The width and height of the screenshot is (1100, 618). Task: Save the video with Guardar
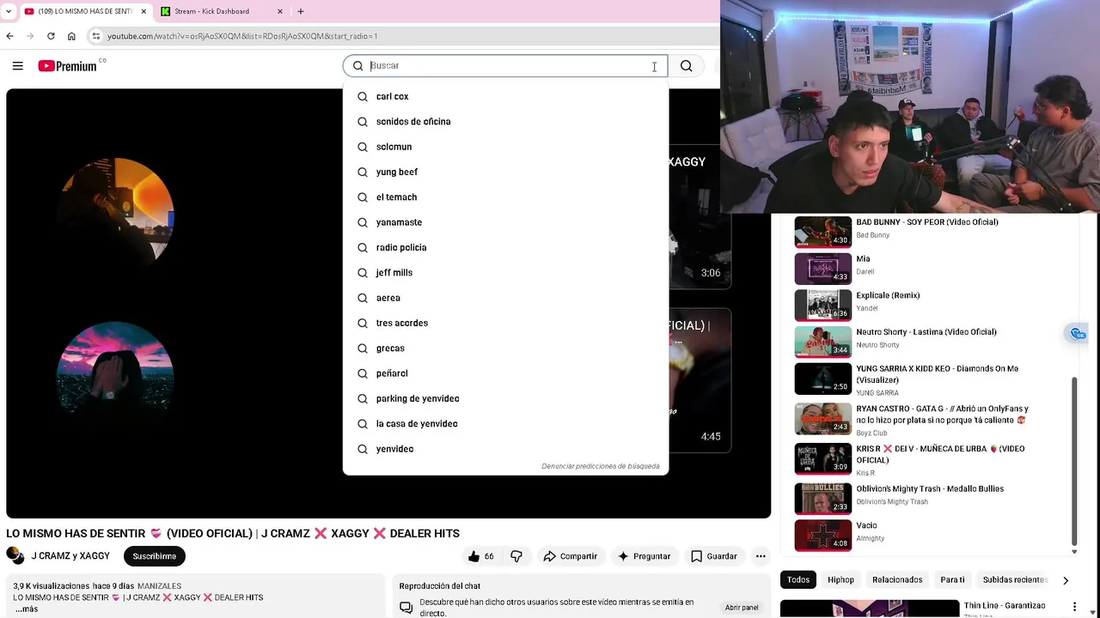(714, 556)
